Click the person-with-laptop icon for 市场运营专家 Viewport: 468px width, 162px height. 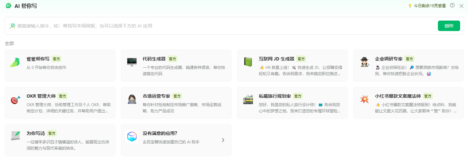132,99
